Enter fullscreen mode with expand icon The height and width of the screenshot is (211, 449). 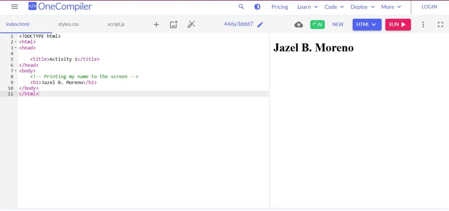pyautogui.click(x=441, y=25)
